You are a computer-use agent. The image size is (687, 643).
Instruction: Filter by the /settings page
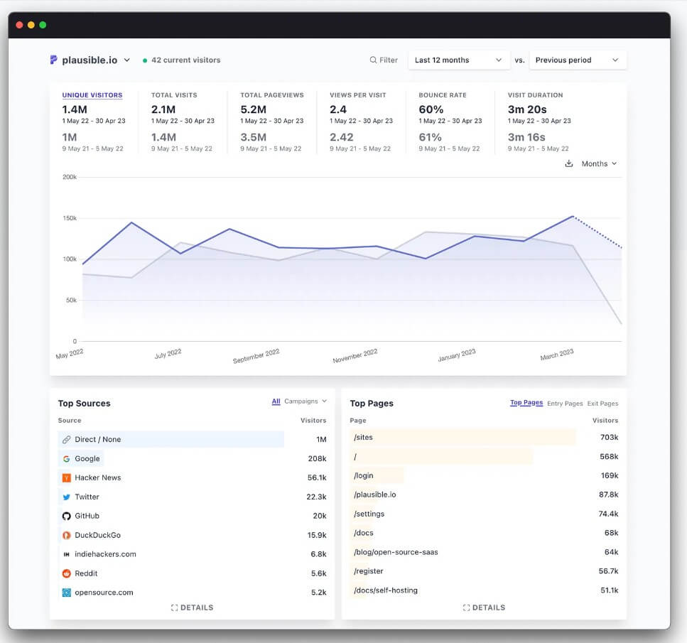tap(369, 514)
